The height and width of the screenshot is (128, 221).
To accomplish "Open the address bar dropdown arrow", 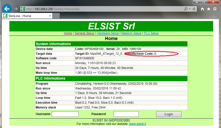I will [190, 9].
